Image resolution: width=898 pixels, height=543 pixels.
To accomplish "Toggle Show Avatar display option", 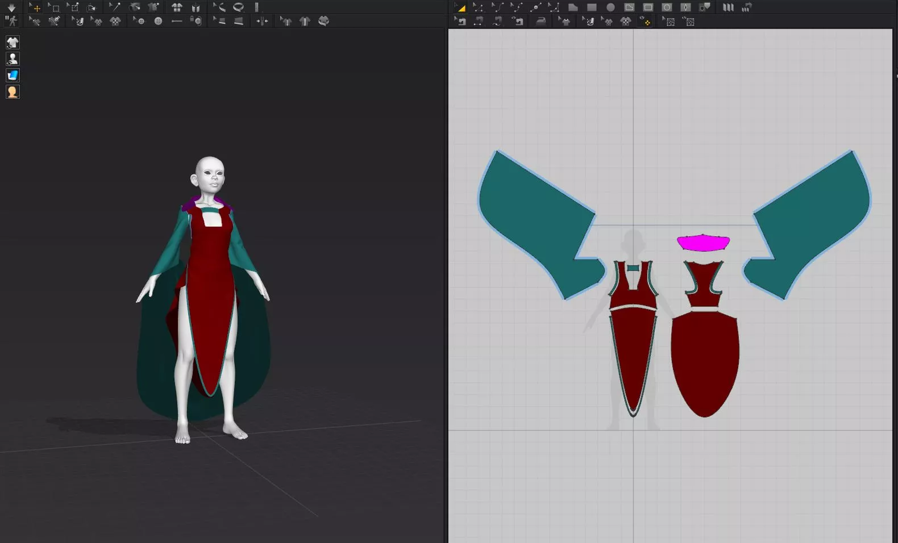I will coord(13,59).
